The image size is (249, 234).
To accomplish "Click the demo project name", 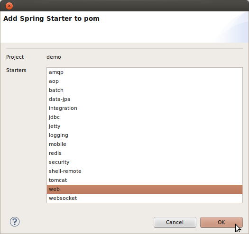I will [54, 57].
